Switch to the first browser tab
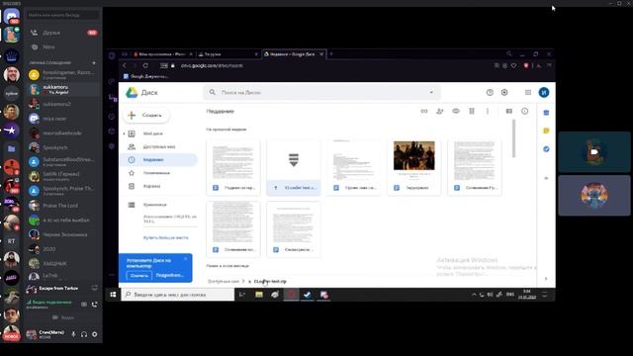This screenshot has width=633, height=356. point(163,54)
